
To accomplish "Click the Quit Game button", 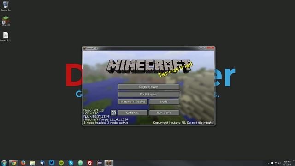I will click(164, 113).
